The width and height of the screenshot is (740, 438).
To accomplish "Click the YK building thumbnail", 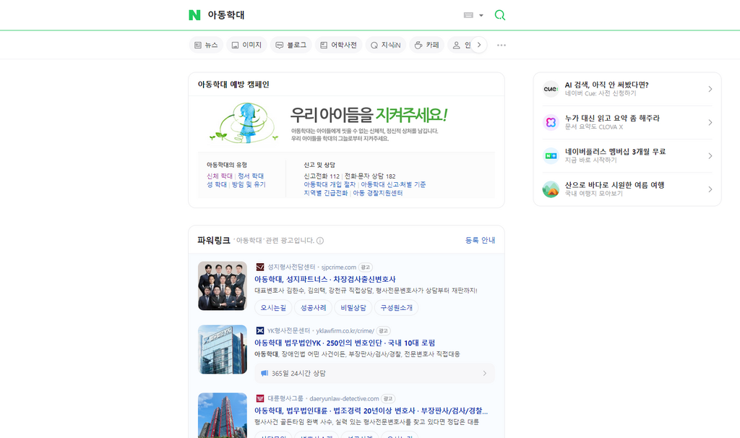I will click(x=223, y=349).
